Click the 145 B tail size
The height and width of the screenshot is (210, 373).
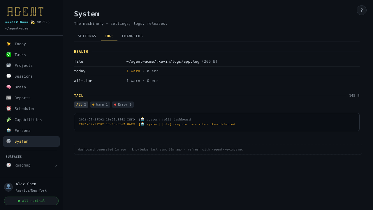pos(354,96)
